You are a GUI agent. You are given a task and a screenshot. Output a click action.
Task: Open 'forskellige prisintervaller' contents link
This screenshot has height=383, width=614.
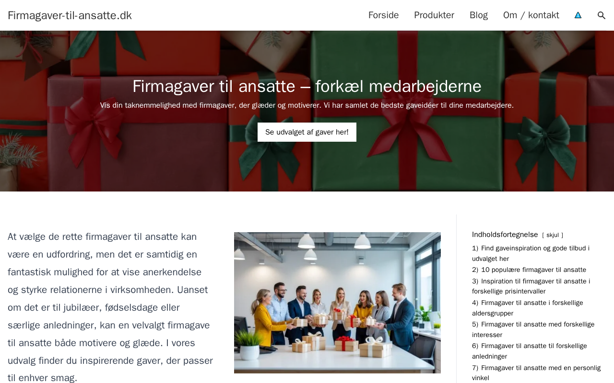tap(531, 286)
